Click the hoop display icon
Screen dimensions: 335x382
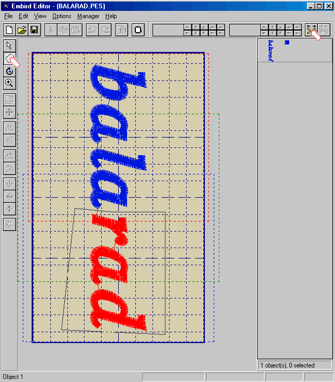pos(138,30)
